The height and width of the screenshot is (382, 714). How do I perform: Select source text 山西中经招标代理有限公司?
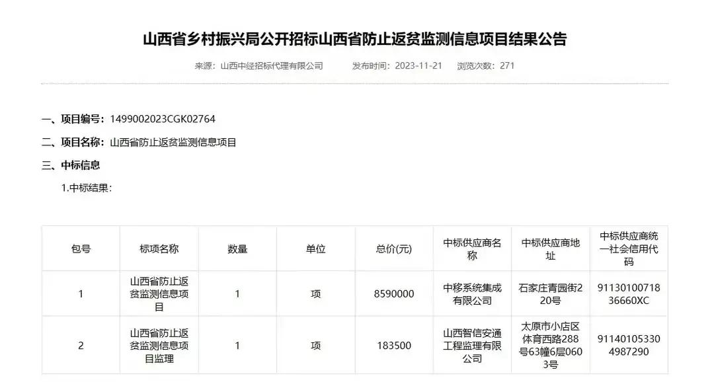click(272, 66)
